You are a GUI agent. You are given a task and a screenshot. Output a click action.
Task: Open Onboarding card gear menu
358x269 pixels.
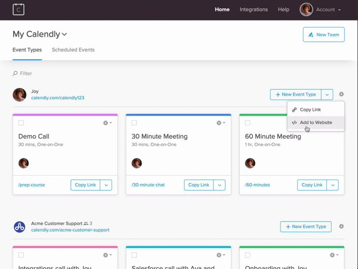[x=334, y=255]
